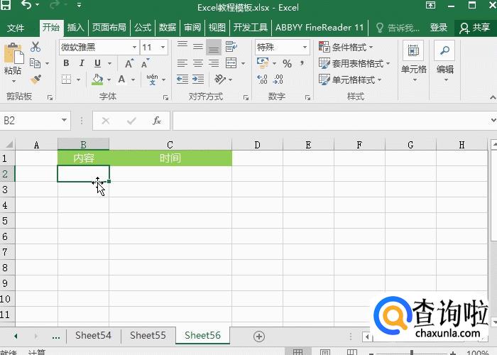Click the Wrap Text icon

coord(231,47)
